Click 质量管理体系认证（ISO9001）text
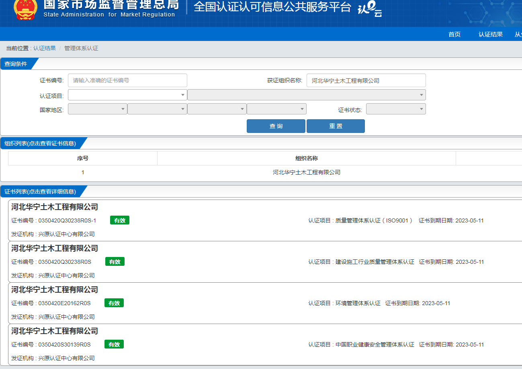 [375, 220]
